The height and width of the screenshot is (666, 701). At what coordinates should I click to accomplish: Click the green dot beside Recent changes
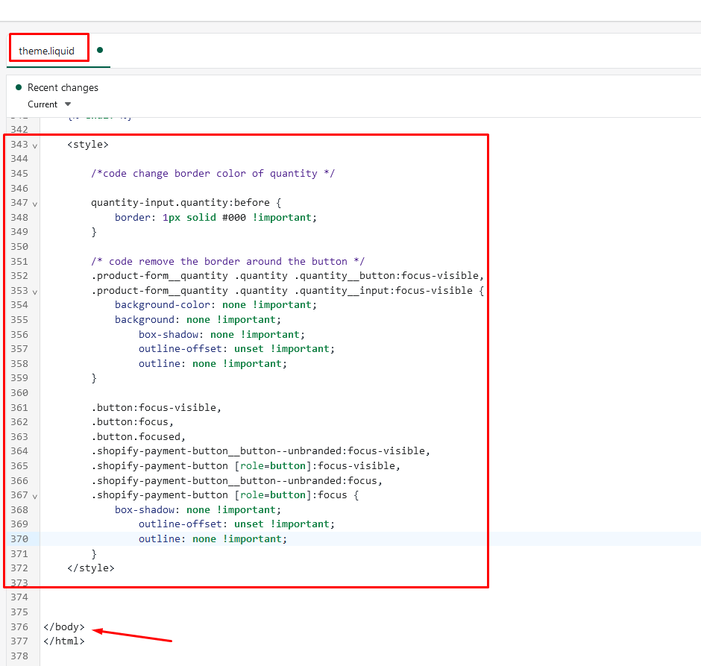[19, 87]
